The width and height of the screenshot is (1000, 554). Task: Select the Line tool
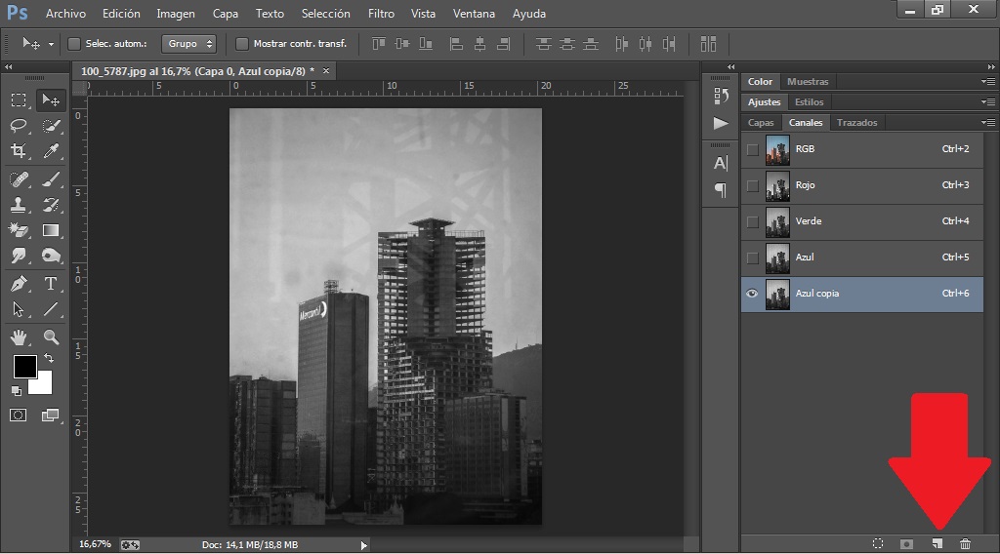tap(51, 309)
